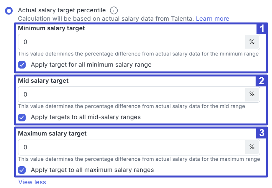Screen dimensions: 272x188
Task: Click the % unit icon in Maximum salary target
Action: point(252,147)
